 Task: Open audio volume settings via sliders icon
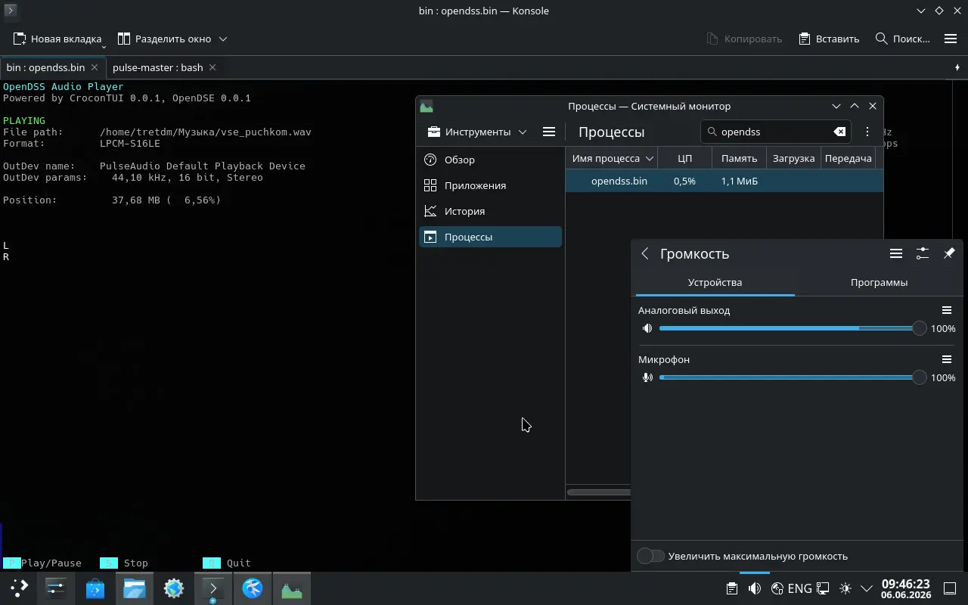923,254
